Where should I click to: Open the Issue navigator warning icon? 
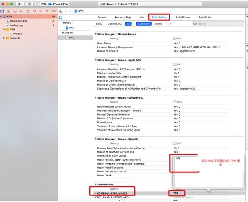point(28,11)
